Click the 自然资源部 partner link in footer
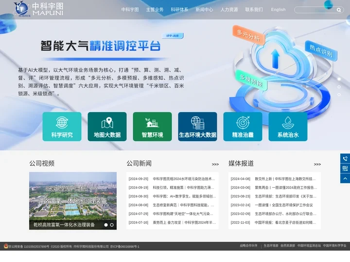This screenshot has width=350, height=262. [x=288, y=246]
